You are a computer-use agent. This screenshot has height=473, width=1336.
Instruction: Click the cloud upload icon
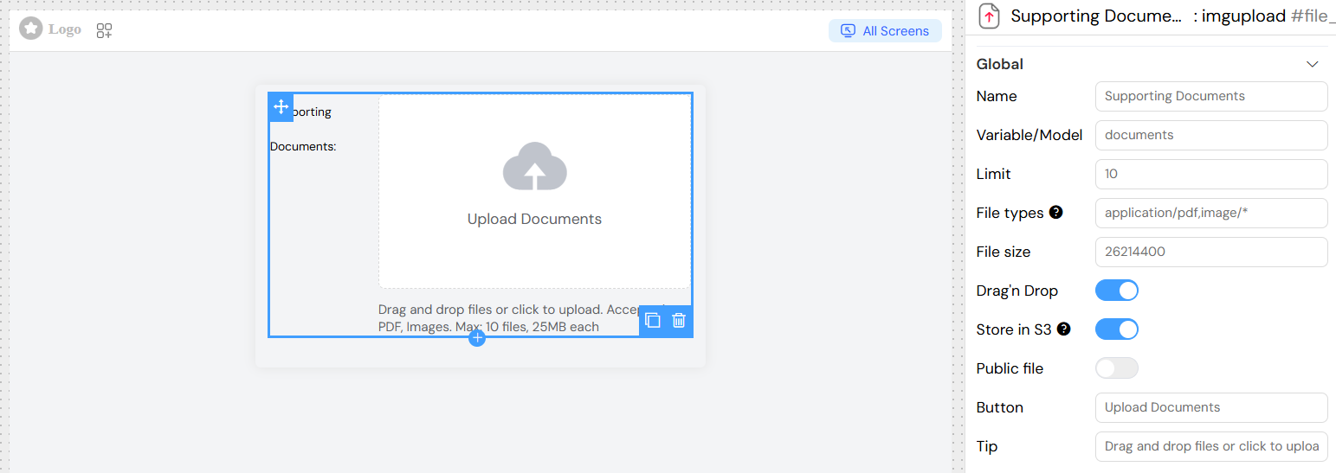535,166
